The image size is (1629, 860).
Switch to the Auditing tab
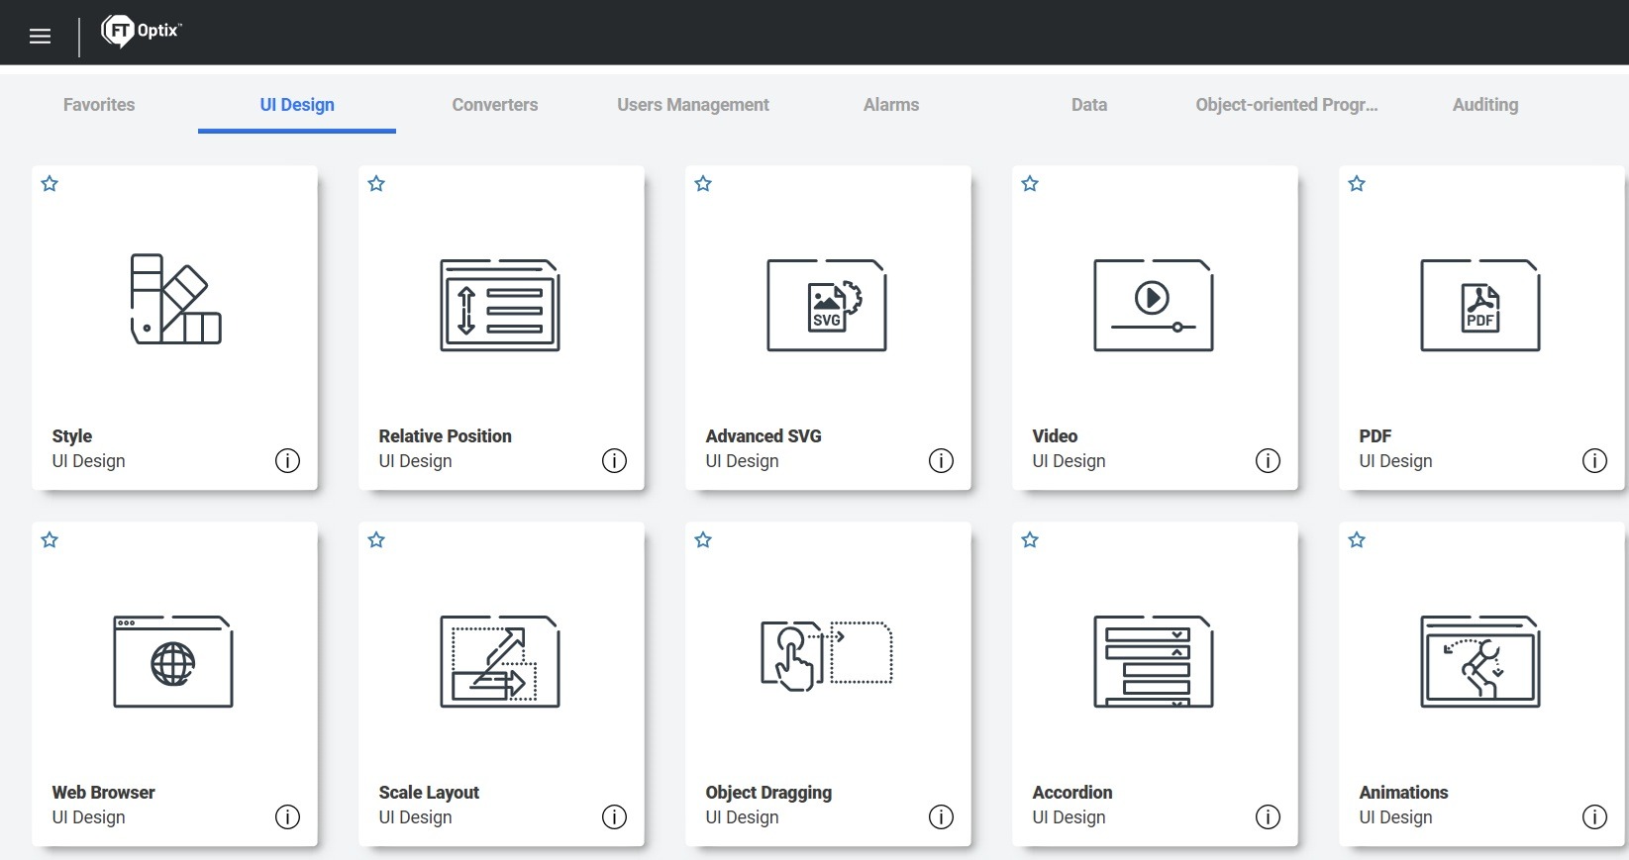click(x=1485, y=105)
